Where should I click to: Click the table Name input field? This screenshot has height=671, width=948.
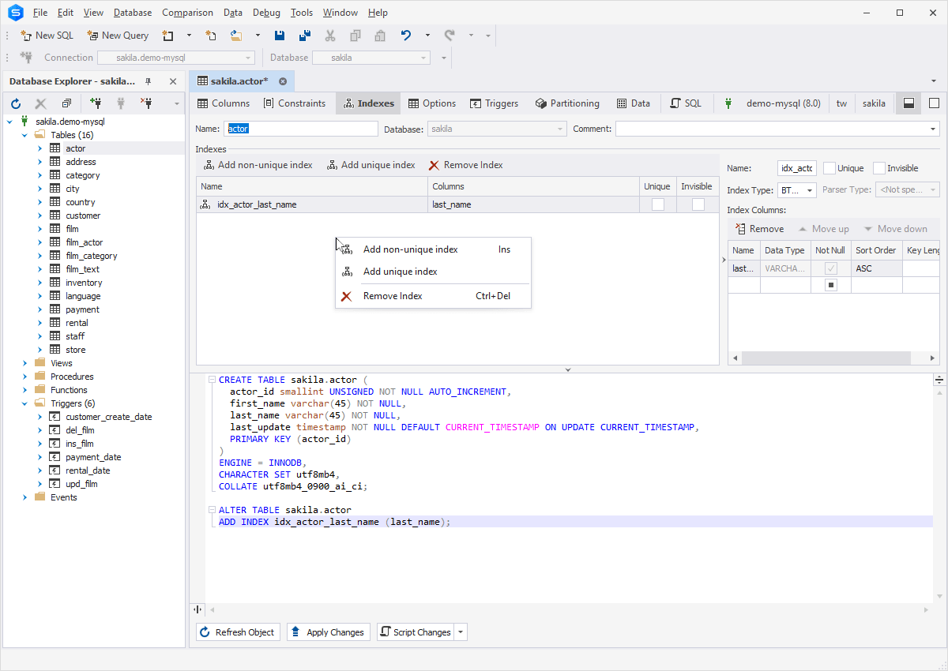(302, 129)
